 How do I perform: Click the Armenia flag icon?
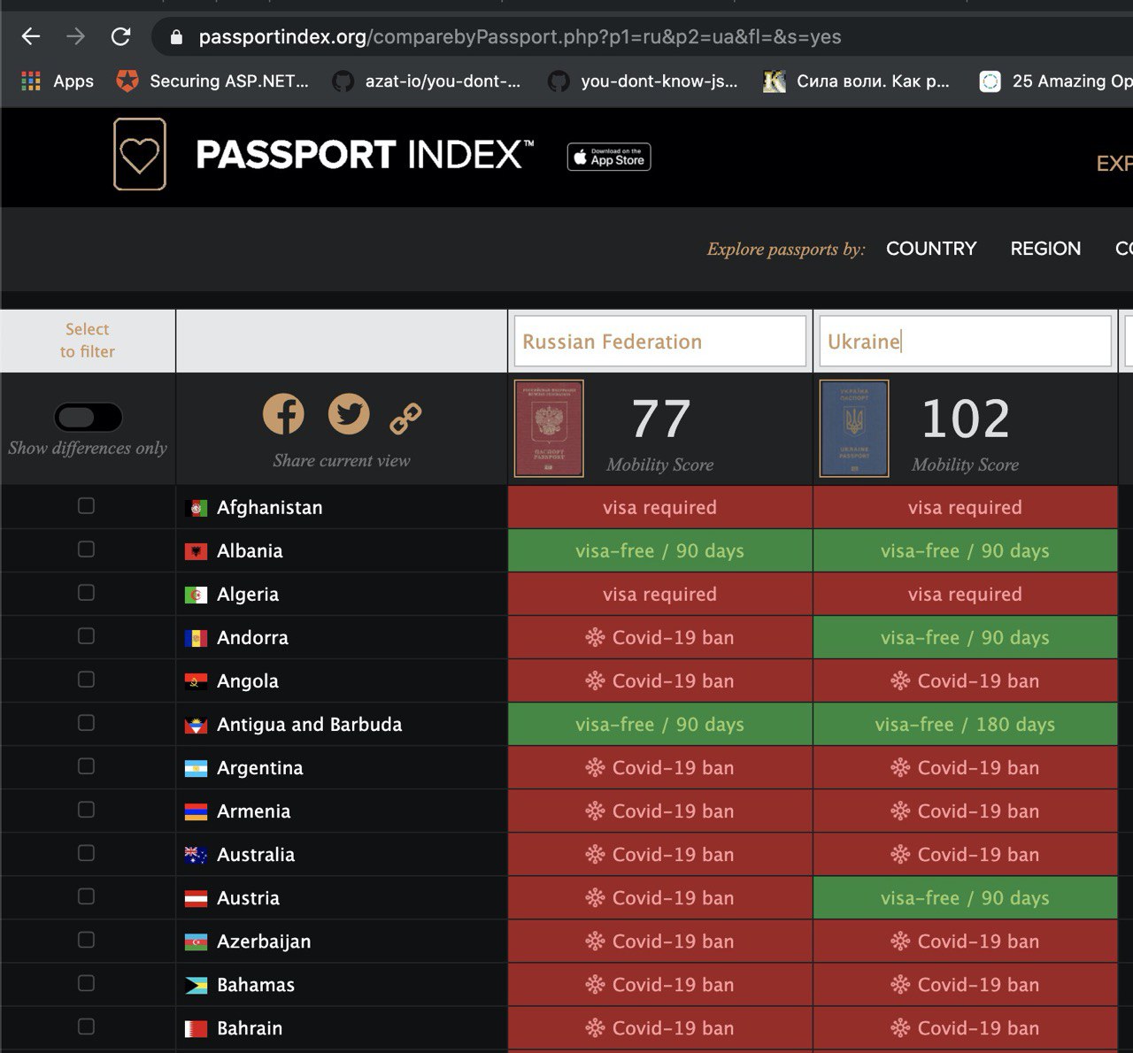(x=196, y=812)
